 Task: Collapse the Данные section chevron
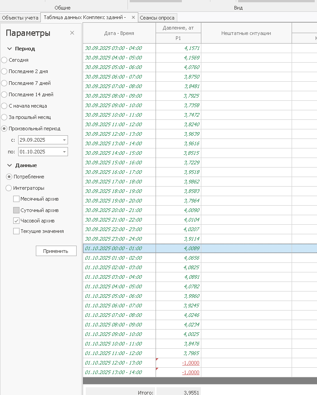point(10,165)
